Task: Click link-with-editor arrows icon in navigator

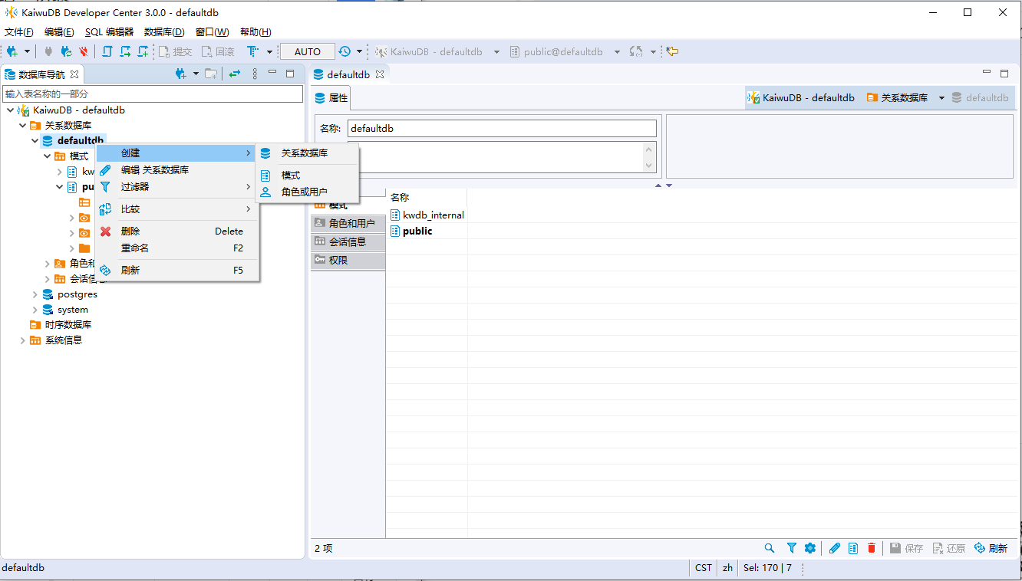Action: [235, 74]
